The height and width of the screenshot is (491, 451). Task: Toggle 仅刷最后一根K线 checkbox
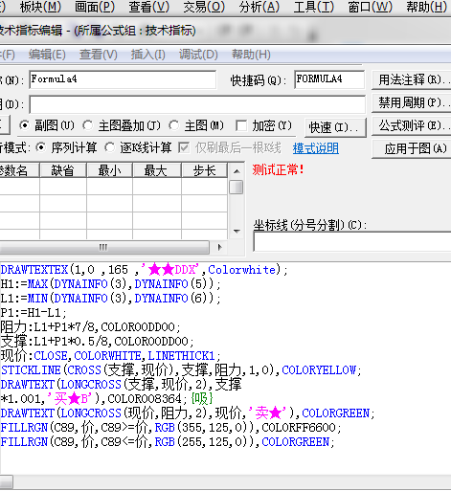point(230,147)
